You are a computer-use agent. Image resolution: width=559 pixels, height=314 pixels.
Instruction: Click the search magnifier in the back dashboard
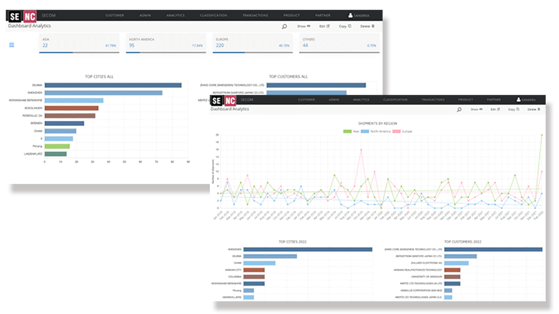coord(284,26)
